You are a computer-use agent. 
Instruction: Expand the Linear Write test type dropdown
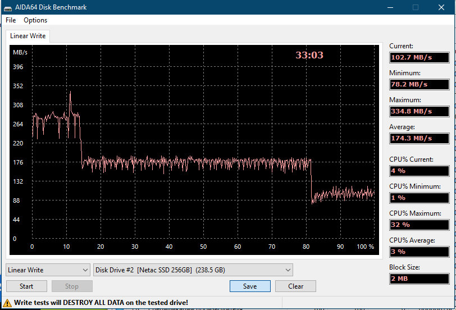[x=48, y=270]
